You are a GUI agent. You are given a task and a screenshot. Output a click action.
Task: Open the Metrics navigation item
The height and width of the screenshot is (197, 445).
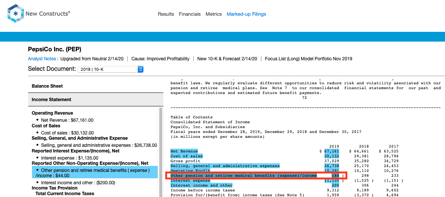click(x=213, y=14)
